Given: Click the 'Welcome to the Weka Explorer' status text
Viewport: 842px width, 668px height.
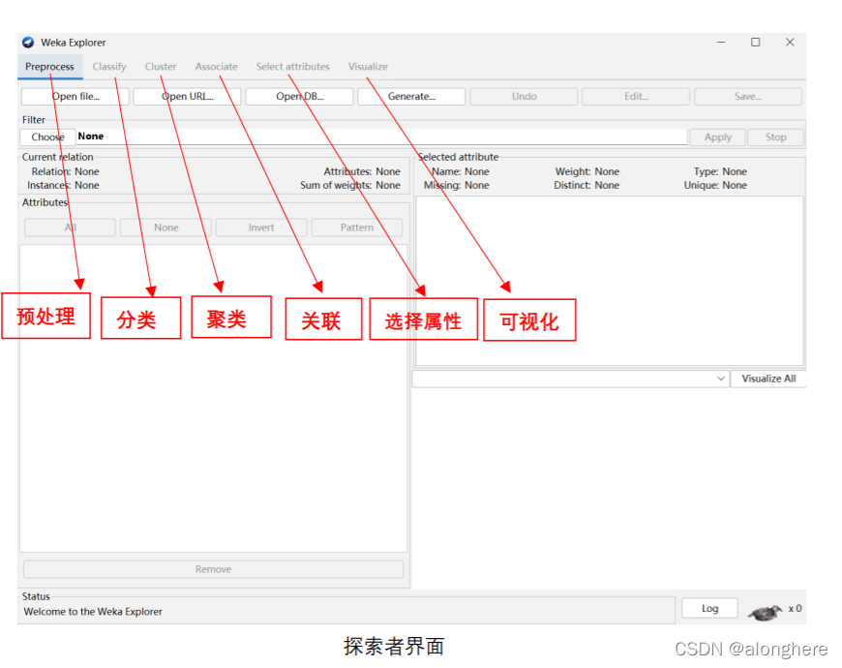Looking at the screenshot, I should click(x=93, y=612).
